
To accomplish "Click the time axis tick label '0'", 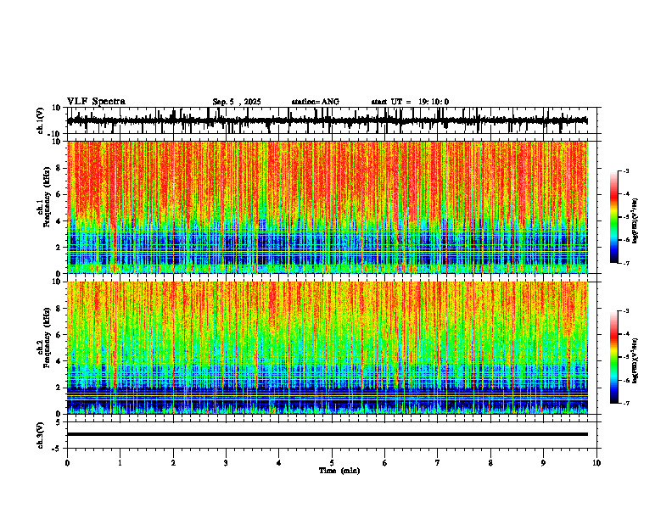I will 67,463.
